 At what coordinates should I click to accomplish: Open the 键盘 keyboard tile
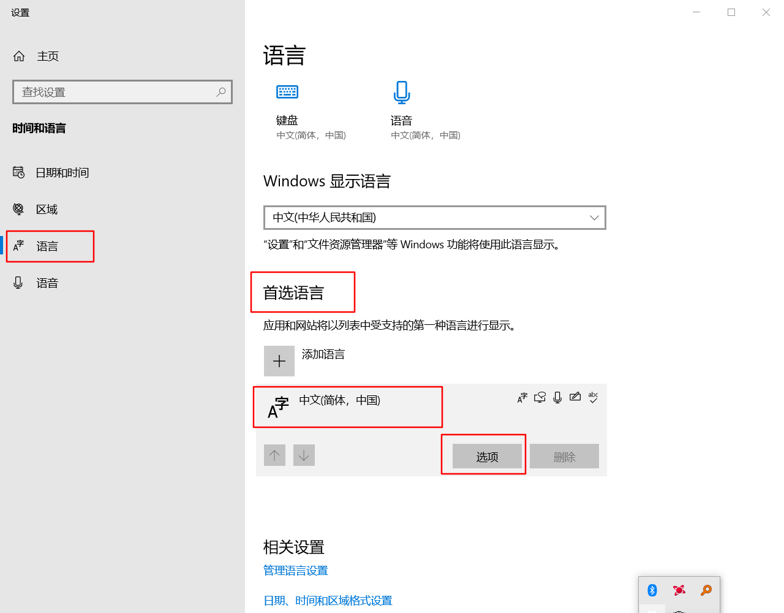pos(311,111)
